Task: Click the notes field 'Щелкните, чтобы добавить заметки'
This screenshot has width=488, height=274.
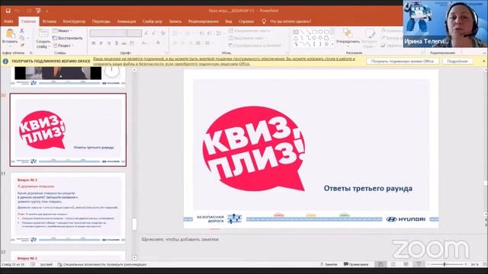Action: click(180, 239)
